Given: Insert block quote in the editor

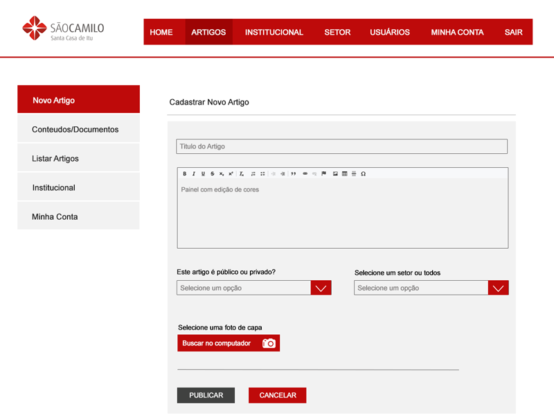Looking at the screenshot, I should (293, 173).
